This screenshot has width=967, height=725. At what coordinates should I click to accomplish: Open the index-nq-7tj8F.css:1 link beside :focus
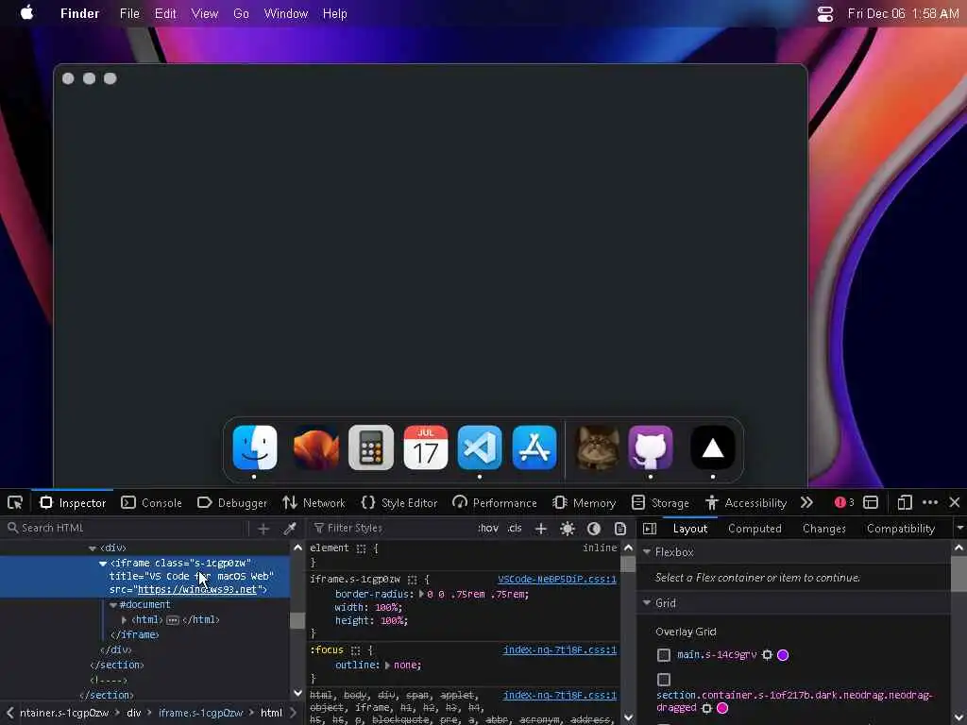pos(559,649)
